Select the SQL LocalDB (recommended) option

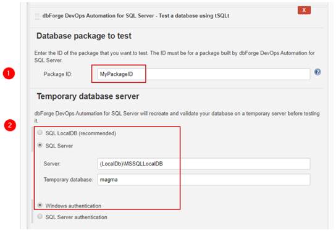pos(40,133)
